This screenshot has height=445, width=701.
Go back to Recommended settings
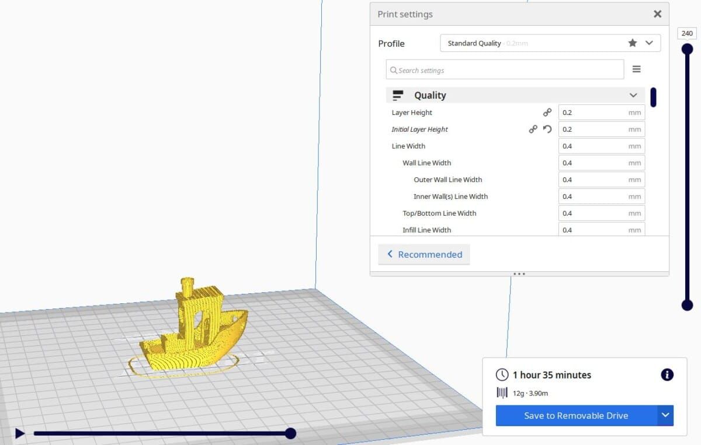[x=424, y=254]
